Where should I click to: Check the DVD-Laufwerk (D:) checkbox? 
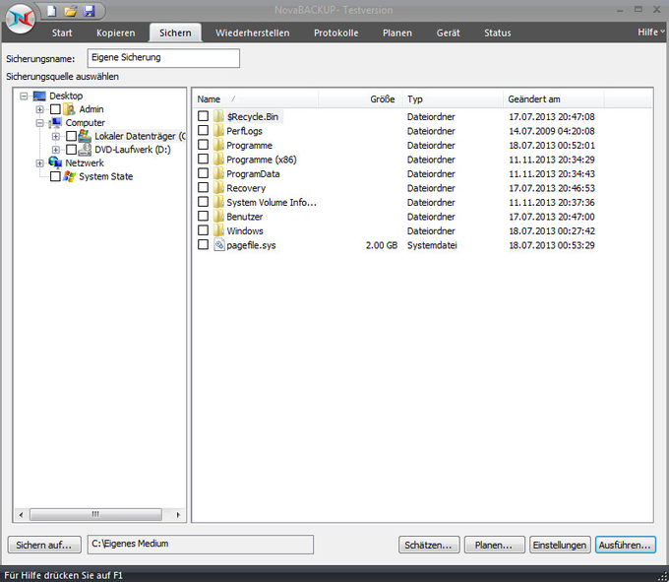point(71,150)
